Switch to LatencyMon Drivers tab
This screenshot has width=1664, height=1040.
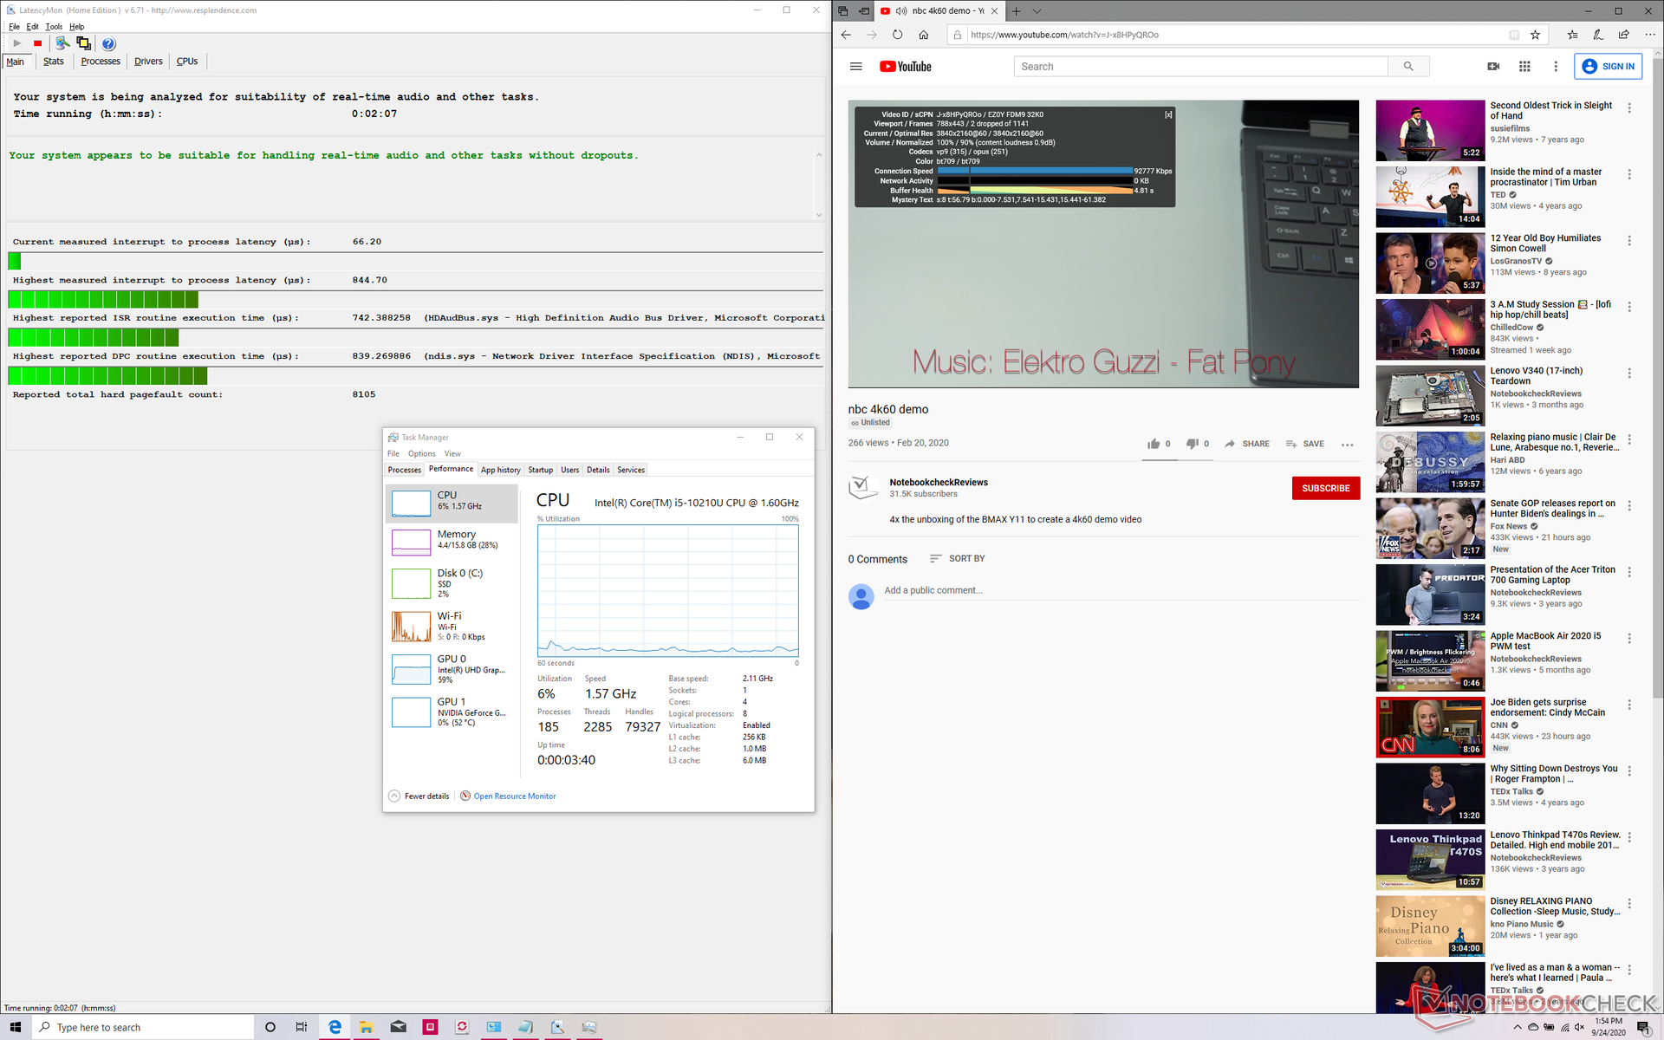click(x=148, y=62)
